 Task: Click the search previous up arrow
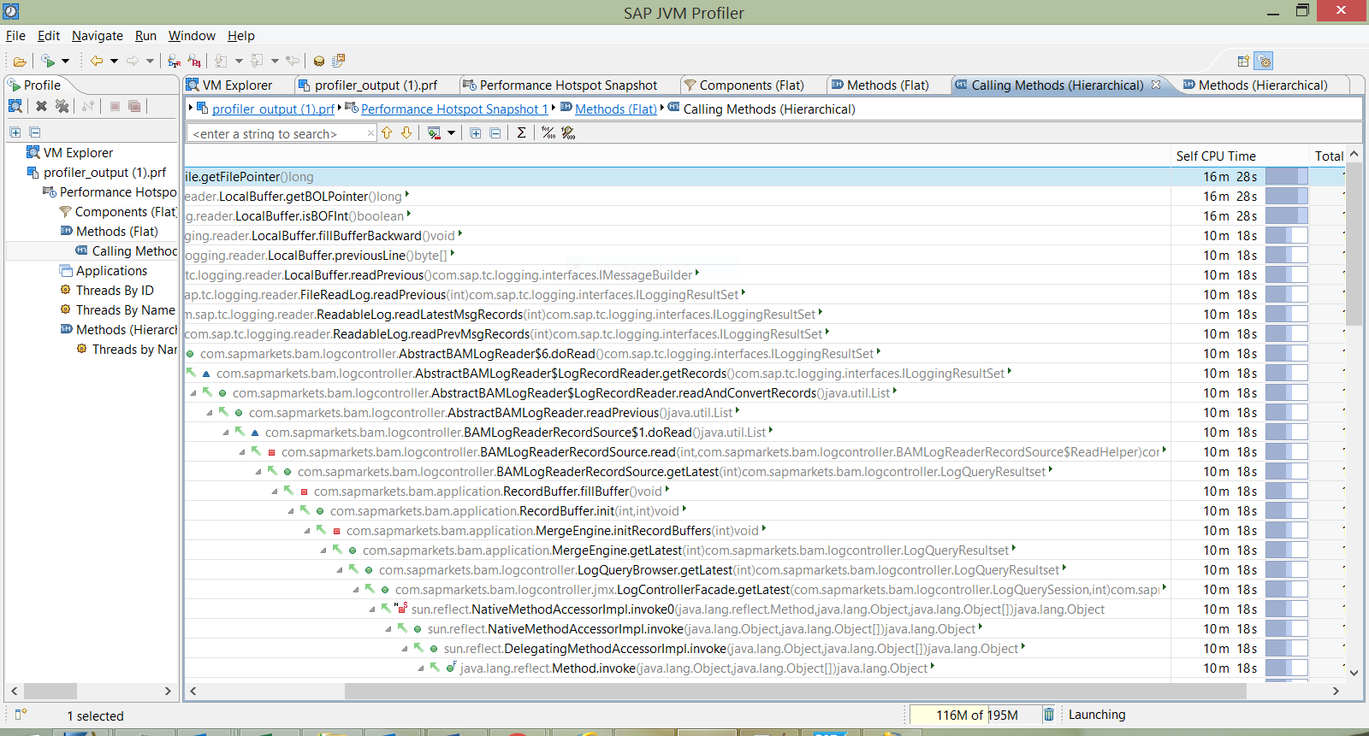pos(387,132)
